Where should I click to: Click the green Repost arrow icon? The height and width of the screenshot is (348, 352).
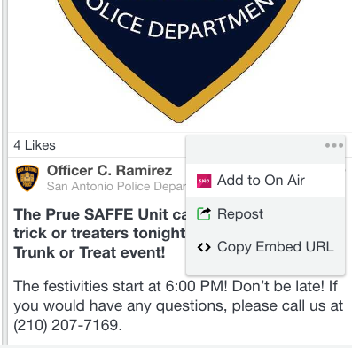[x=204, y=214]
